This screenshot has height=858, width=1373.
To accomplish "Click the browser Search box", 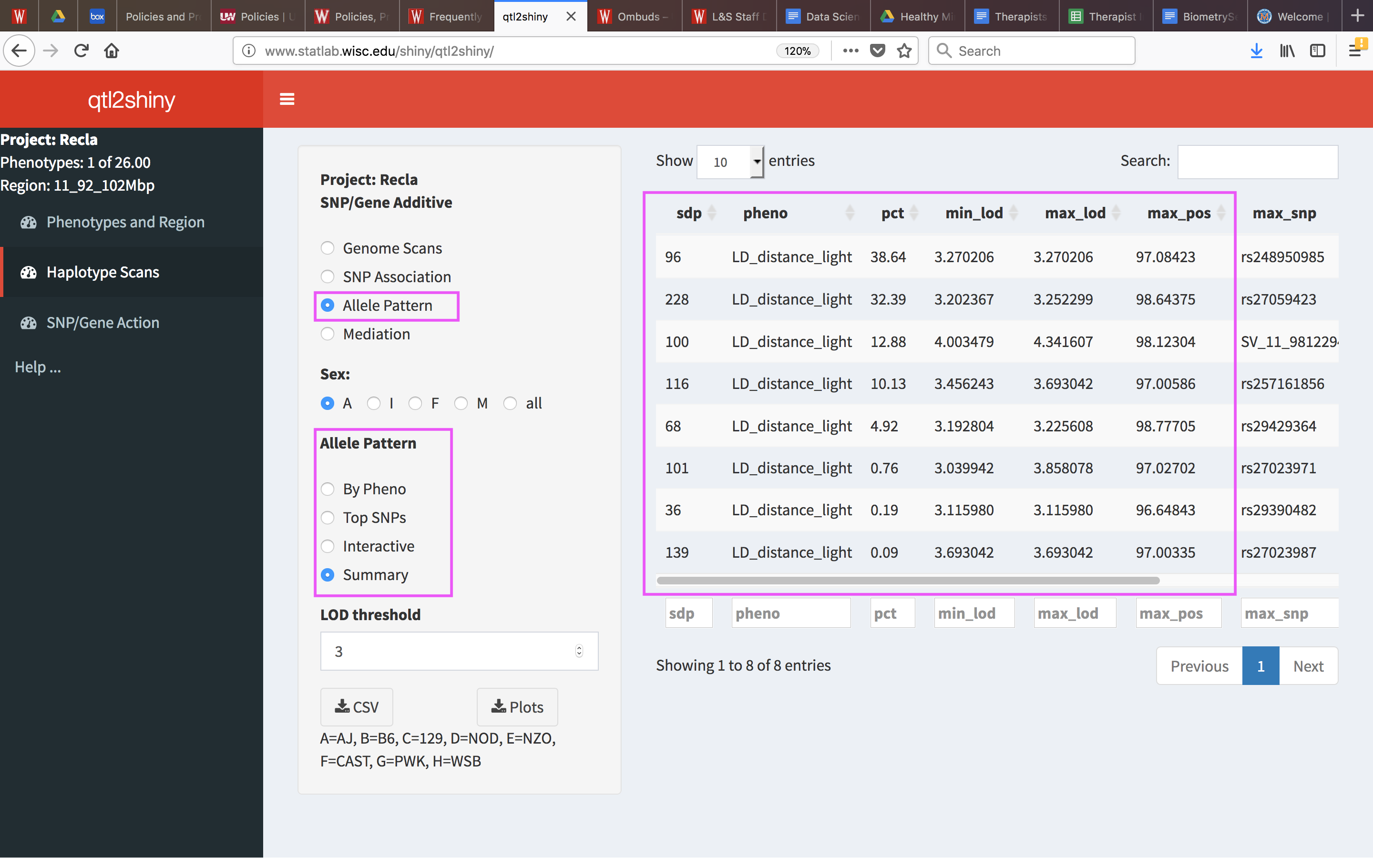I will pos(1032,51).
